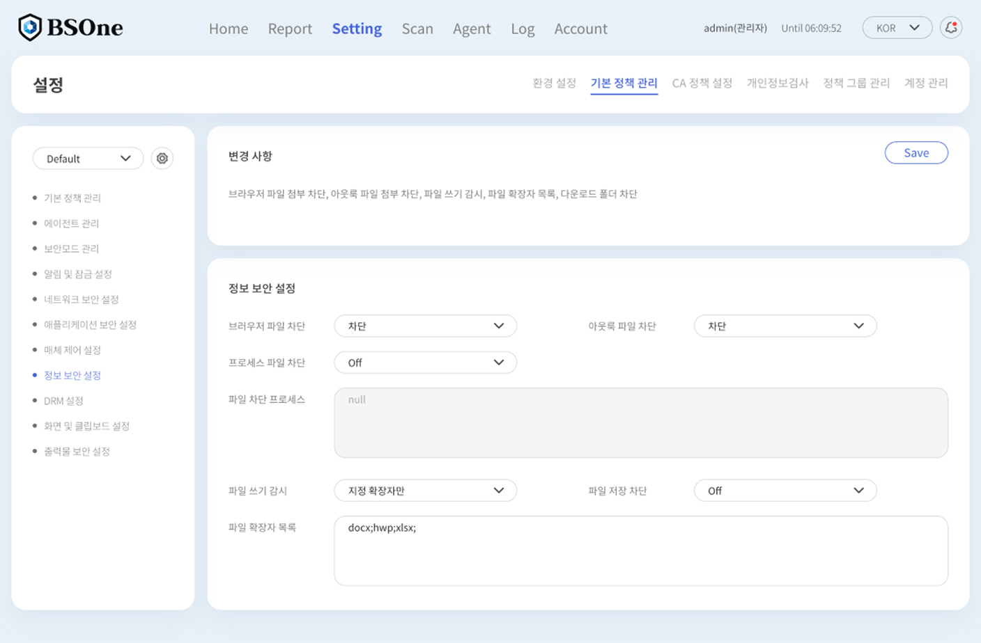Select 매체 제어 설정 in sidebar
The height and width of the screenshot is (643, 981).
(x=72, y=350)
